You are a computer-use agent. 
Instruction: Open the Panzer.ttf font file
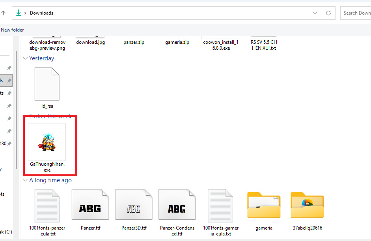(90, 205)
